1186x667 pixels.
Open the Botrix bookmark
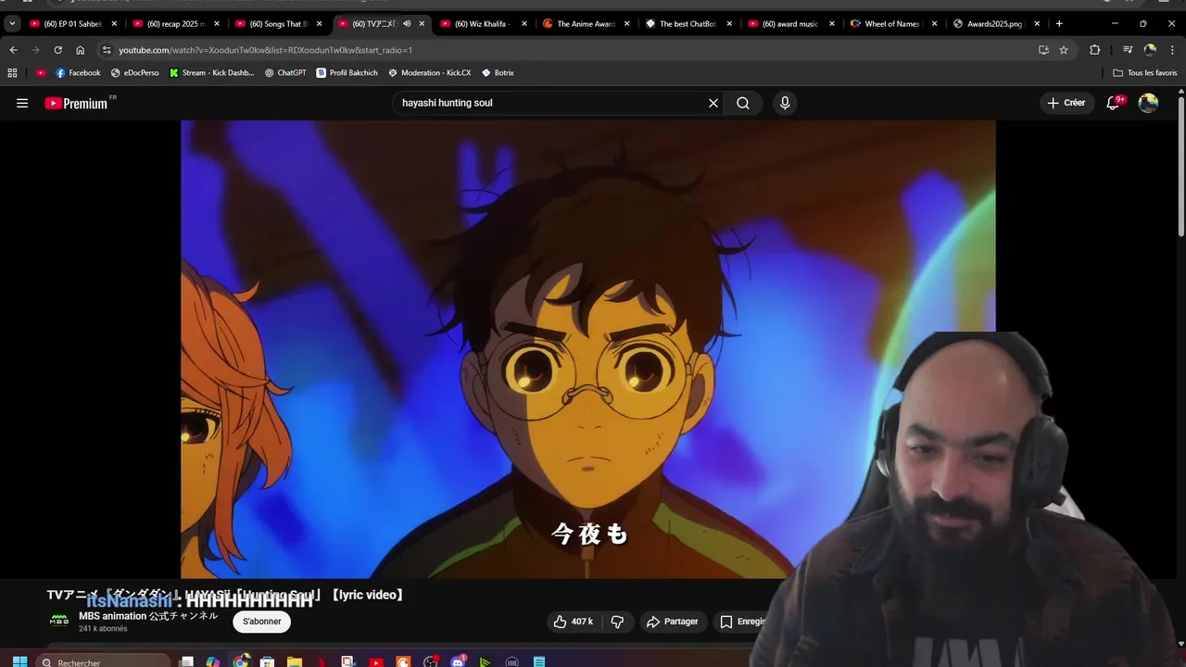[498, 72]
